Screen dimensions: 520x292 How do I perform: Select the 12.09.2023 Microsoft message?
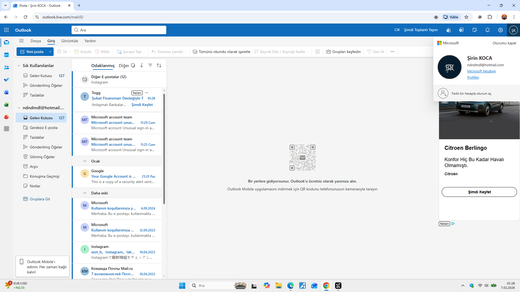[117, 230]
